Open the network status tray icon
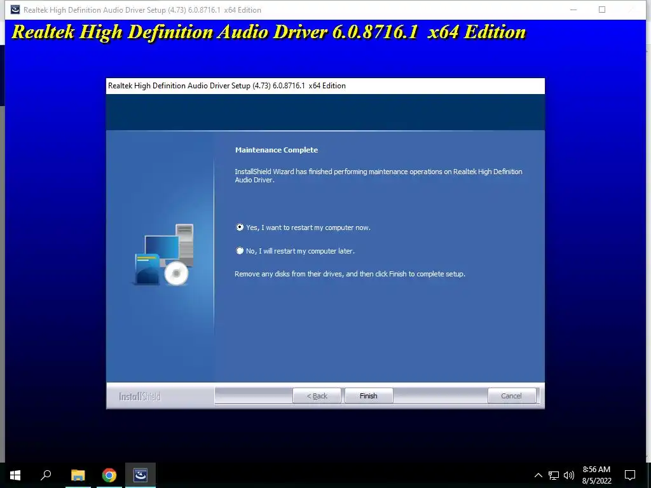651x488 pixels. tap(554, 475)
